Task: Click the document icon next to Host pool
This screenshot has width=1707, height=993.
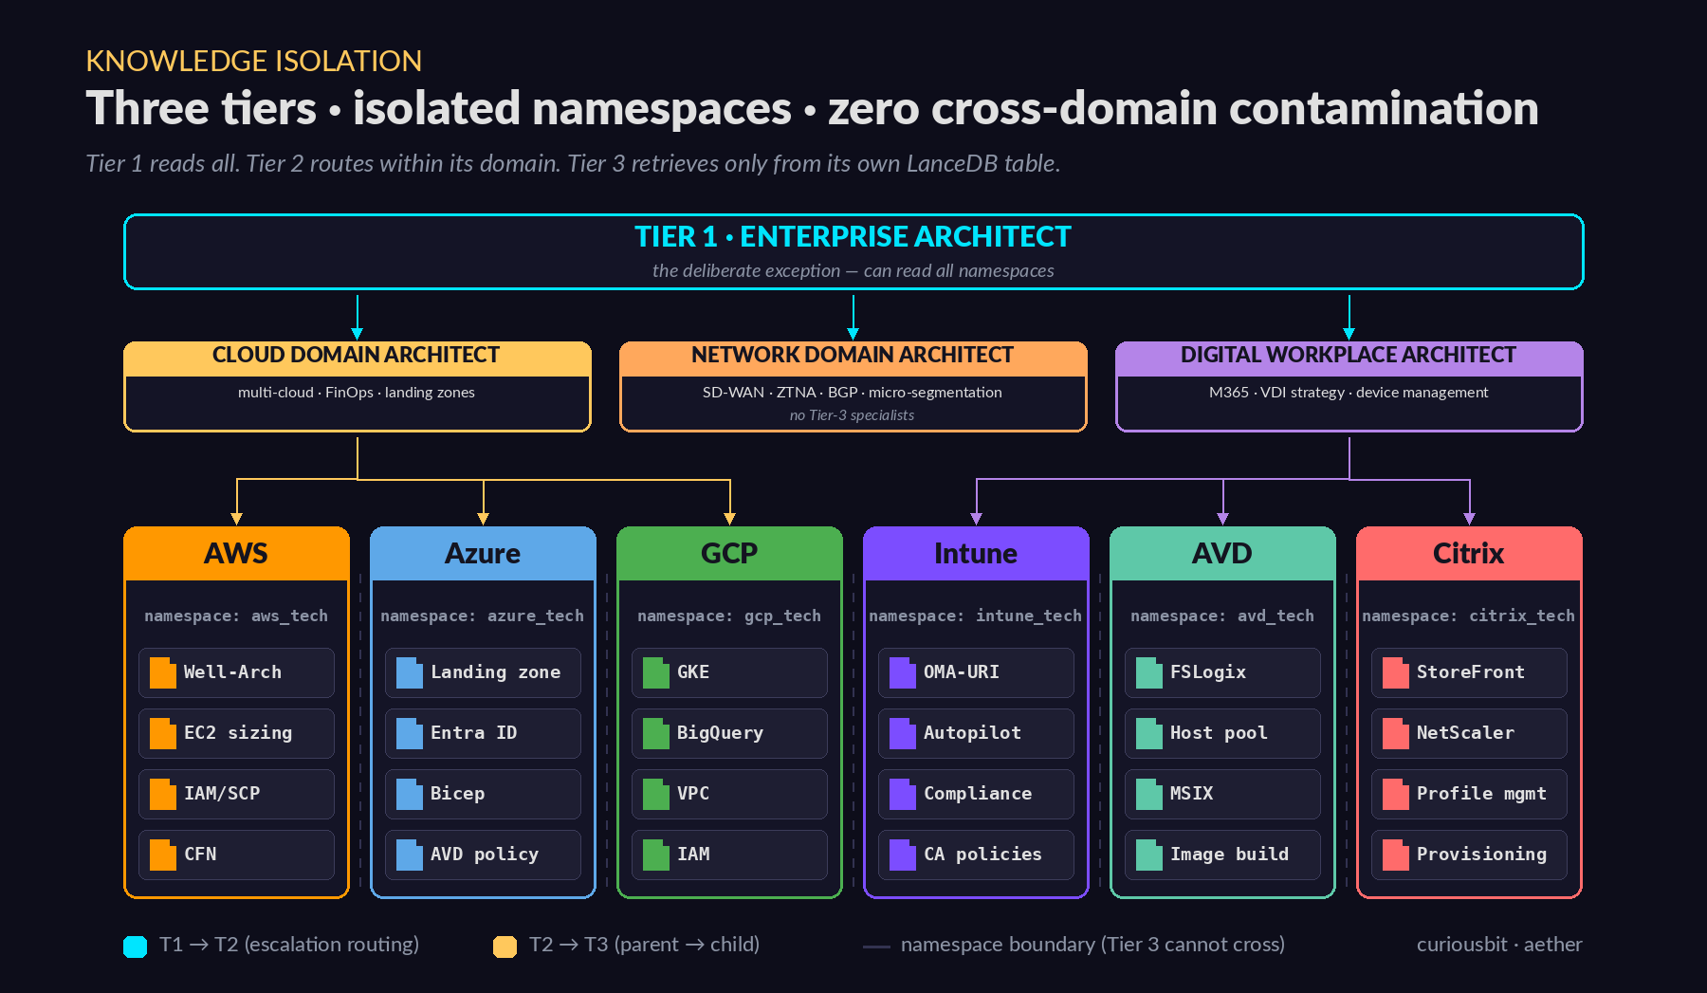Action: coord(1149,733)
